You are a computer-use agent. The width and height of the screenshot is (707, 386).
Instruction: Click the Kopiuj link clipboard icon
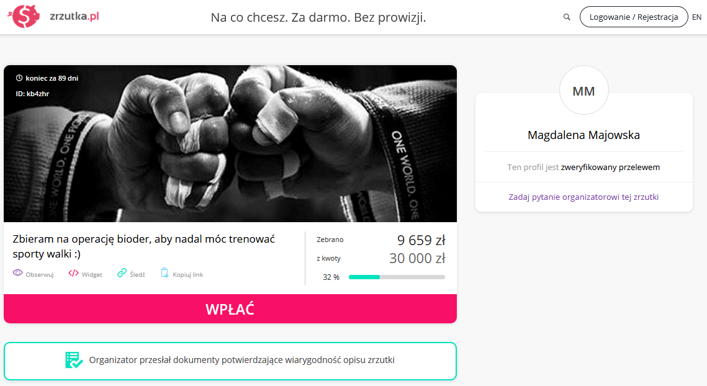164,273
